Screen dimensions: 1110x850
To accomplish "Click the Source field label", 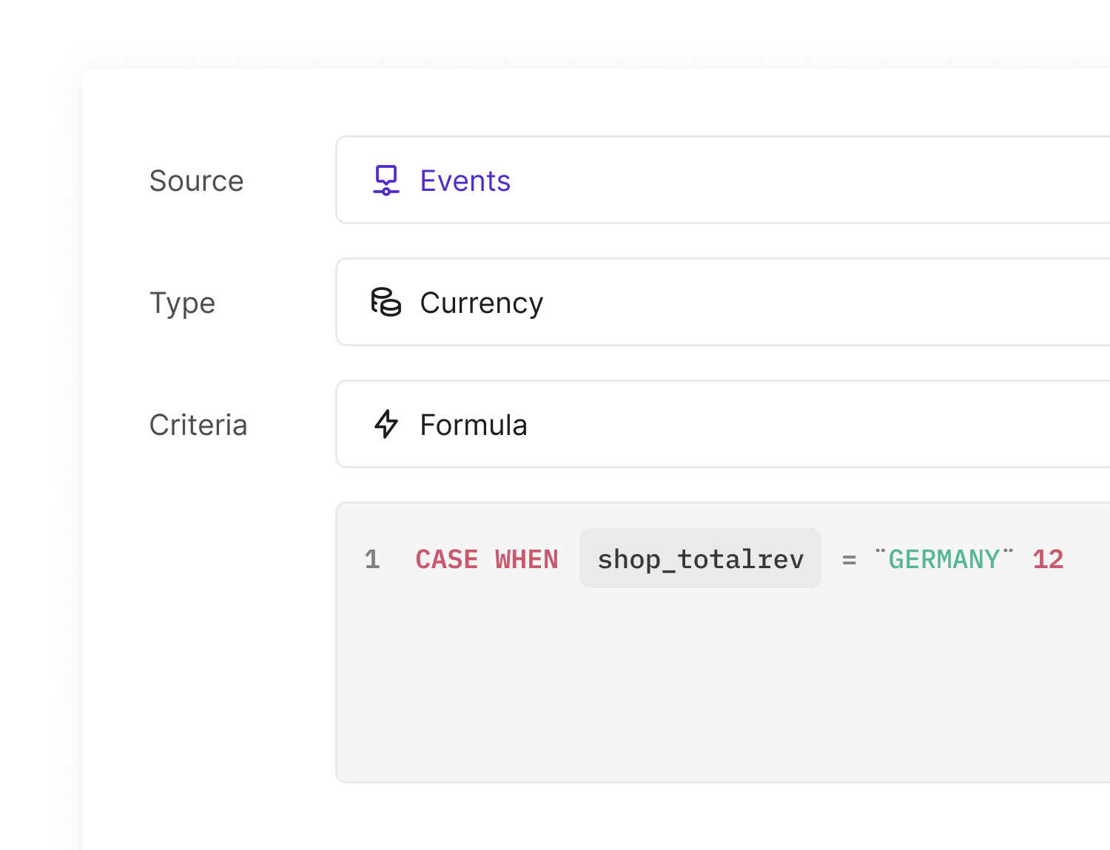I will point(196,181).
